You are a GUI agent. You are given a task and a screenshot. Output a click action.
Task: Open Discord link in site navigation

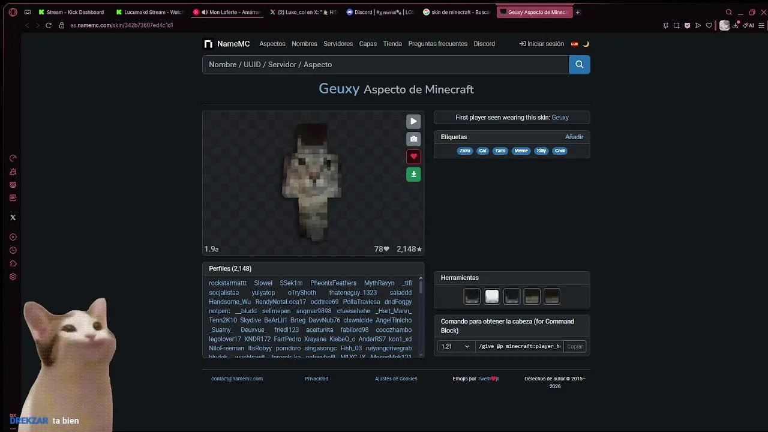484,44
